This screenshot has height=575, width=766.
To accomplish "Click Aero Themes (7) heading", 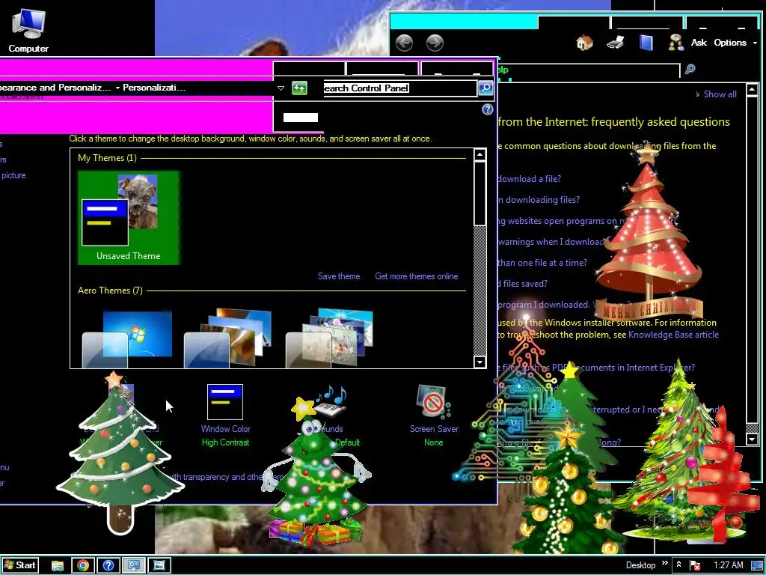I will (x=110, y=290).
